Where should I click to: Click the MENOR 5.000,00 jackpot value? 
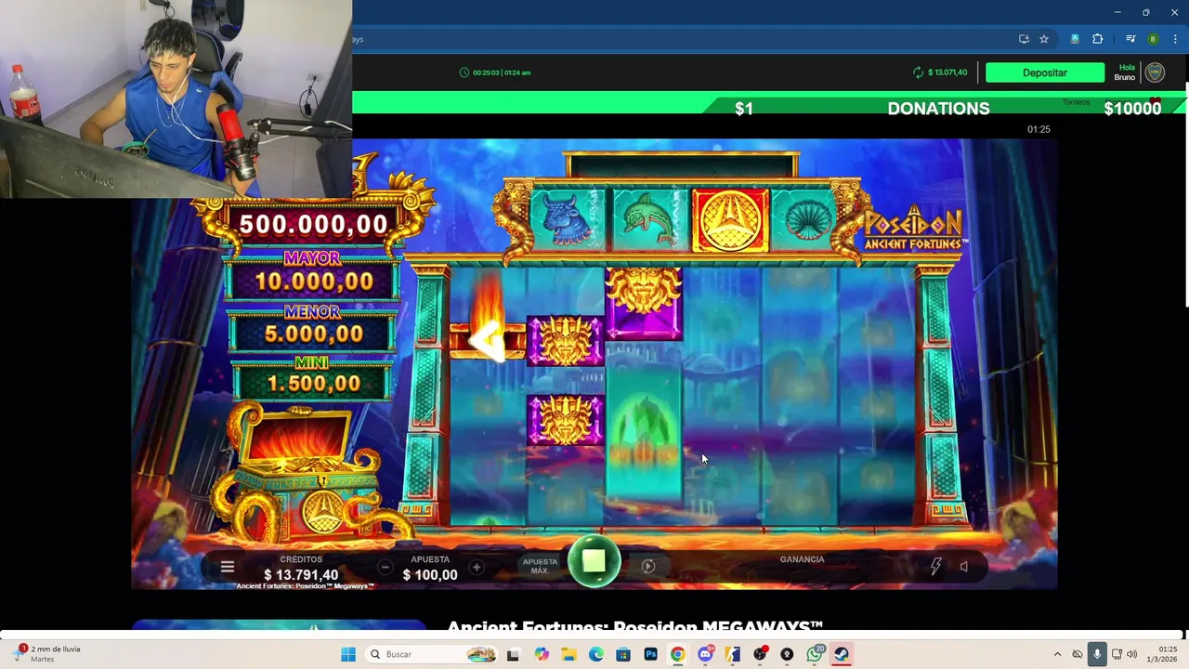313,334
